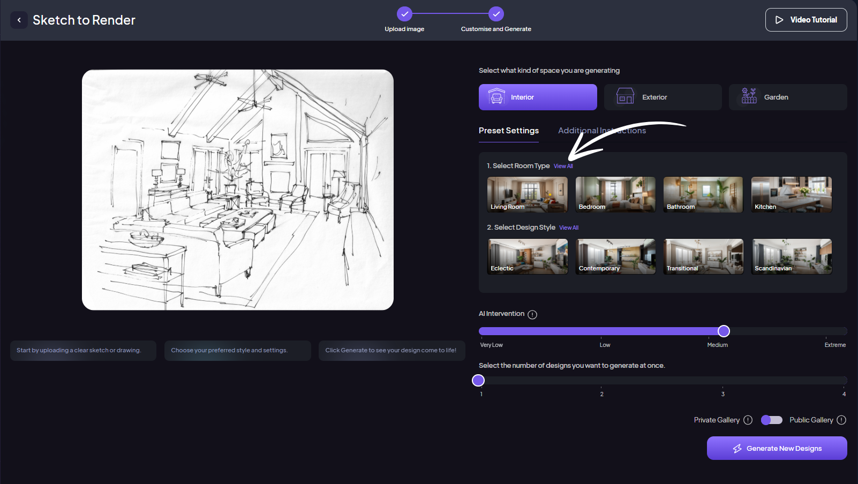Open the Preset Settings tab
Viewport: 858px width, 484px height.
[x=508, y=131]
